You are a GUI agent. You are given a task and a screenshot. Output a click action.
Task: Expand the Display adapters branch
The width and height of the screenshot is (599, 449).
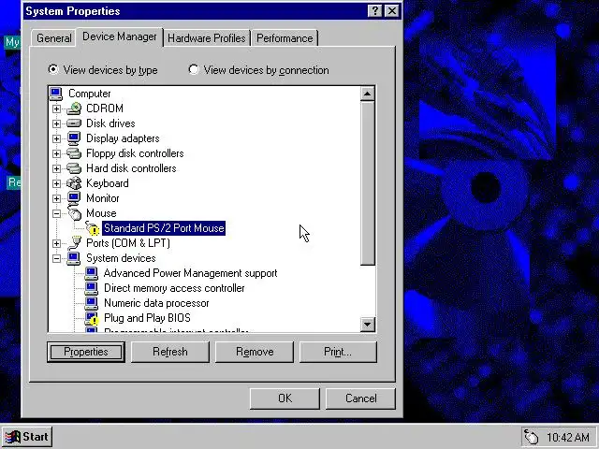point(56,138)
